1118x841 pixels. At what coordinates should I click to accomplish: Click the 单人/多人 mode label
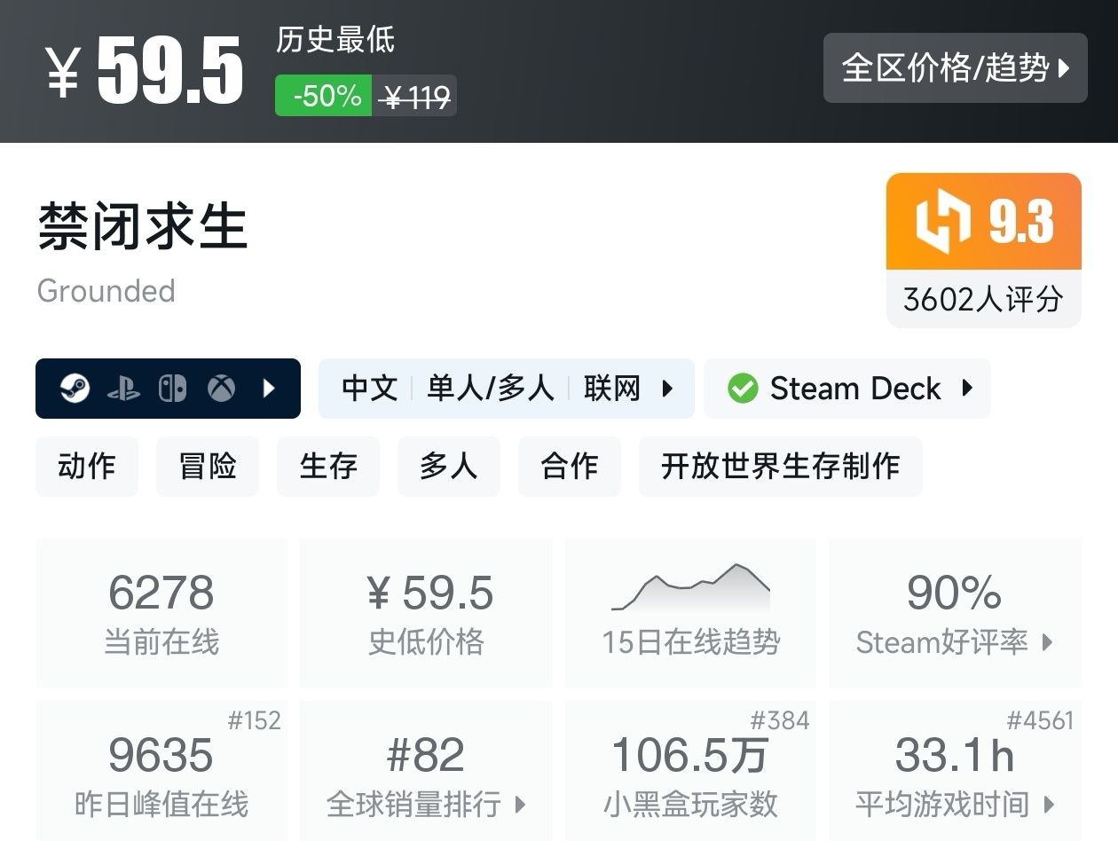tap(491, 388)
